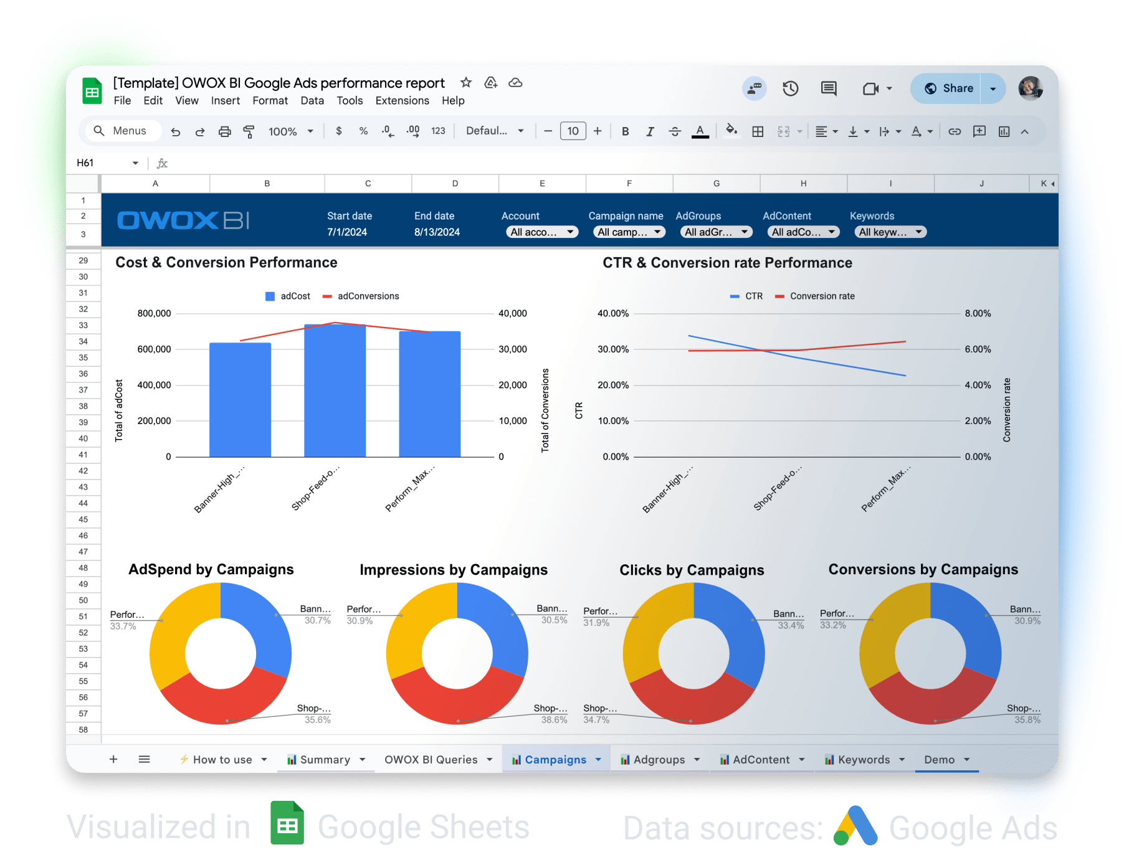This screenshot has height=865, width=1134.
Task: Open the font Default dropdown
Action: click(495, 131)
